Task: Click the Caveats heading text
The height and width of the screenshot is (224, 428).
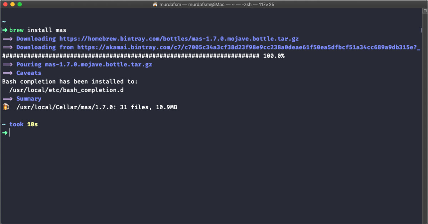Action: pos(29,73)
